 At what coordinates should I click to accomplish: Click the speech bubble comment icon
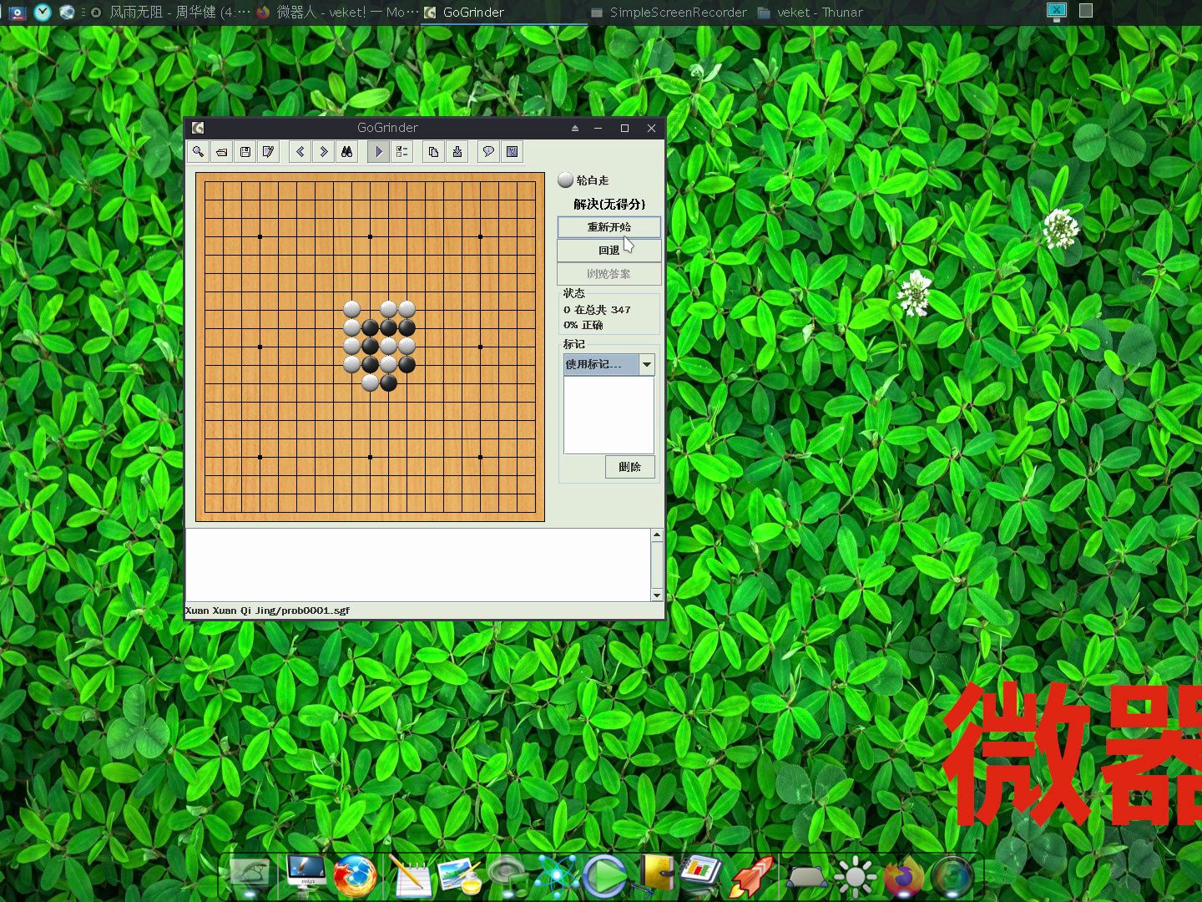tap(488, 152)
